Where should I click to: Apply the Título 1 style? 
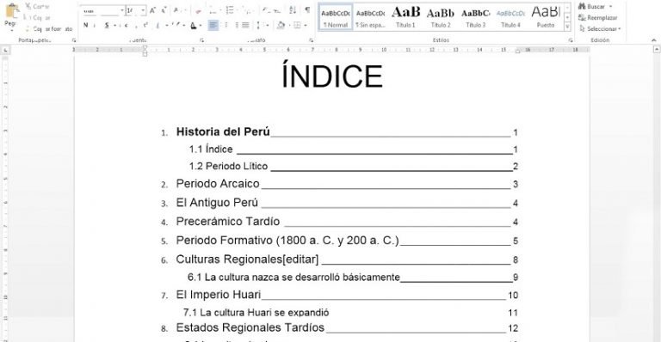coord(405,18)
